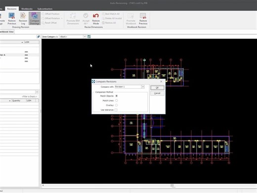Image resolution: width=257 pixels, height=193 pixels.
Task: Click Restore All in Revise Dimensions
Action: [109, 23]
